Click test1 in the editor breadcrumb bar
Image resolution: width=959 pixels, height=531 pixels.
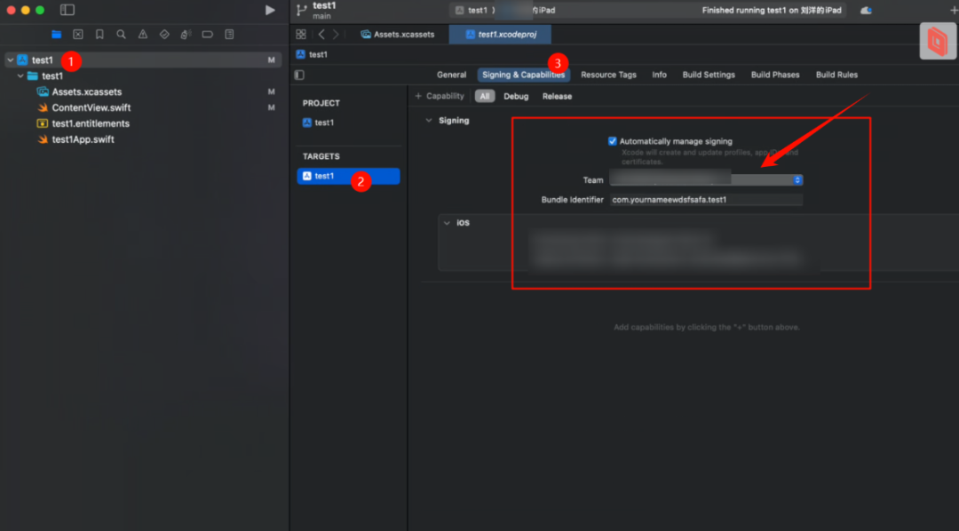312,54
